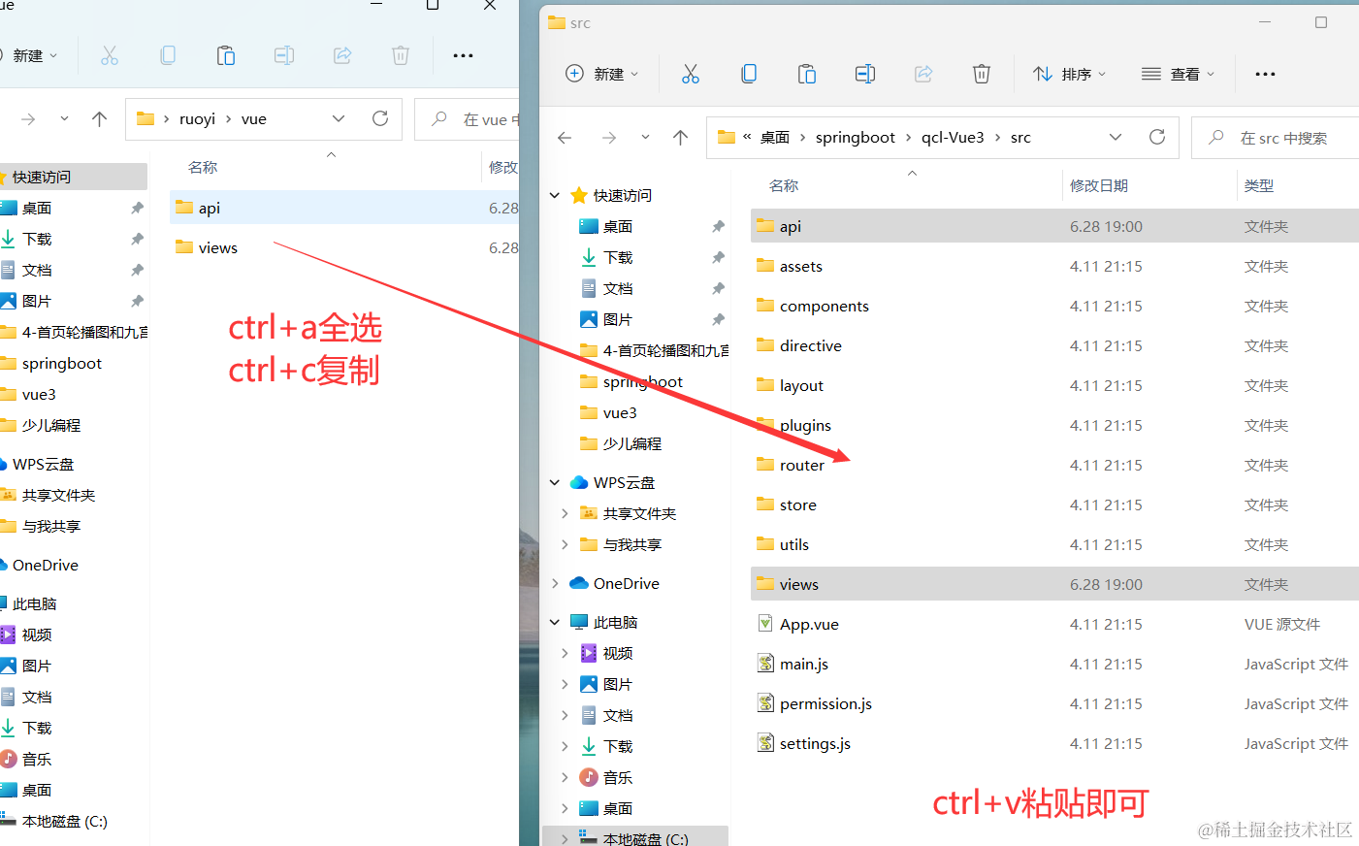Click the Copy icon in src window toolbar
1359x846 pixels.
(x=749, y=74)
